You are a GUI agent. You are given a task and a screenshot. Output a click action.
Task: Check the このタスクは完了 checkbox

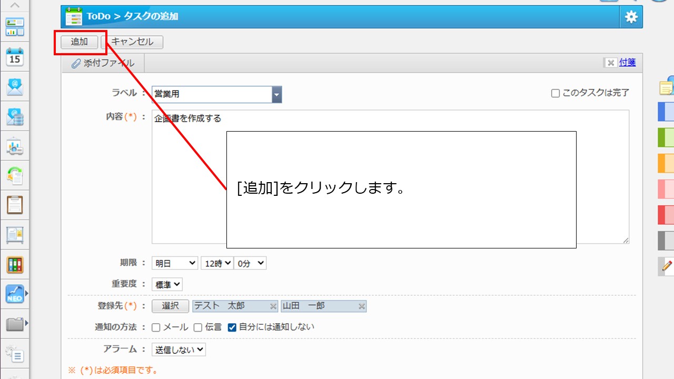tap(555, 93)
